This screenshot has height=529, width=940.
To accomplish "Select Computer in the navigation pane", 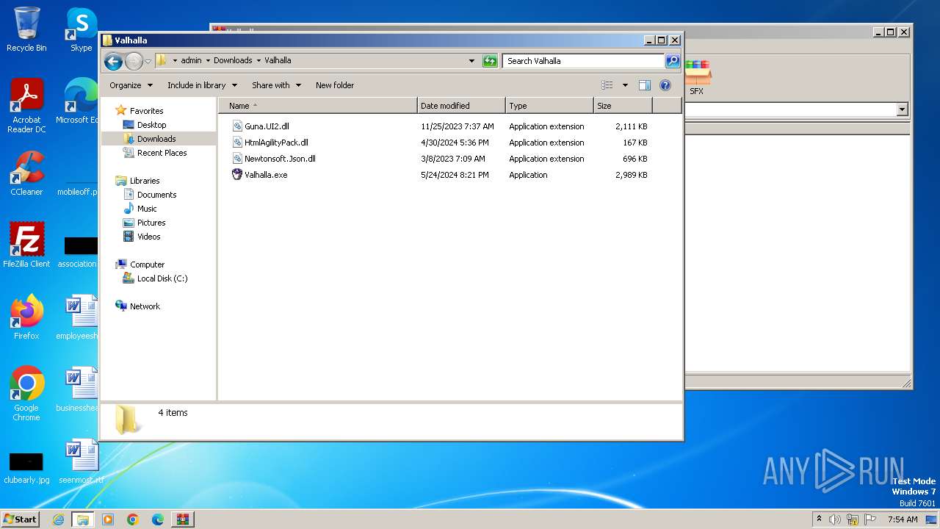I will pyautogui.click(x=147, y=264).
